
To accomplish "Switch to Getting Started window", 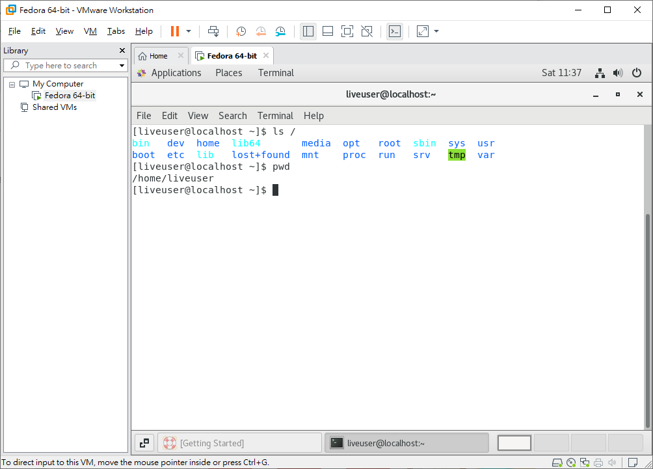I will tap(239, 443).
